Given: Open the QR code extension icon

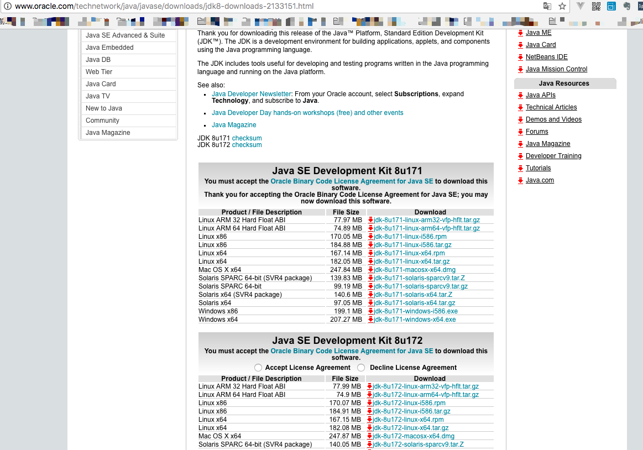Looking at the screenshot, I should click(596, 6).
